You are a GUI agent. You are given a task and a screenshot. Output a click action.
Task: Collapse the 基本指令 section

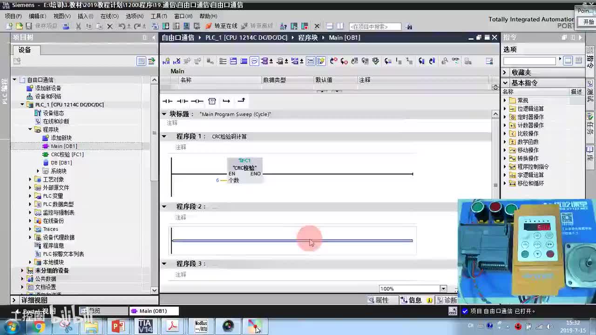505,83
